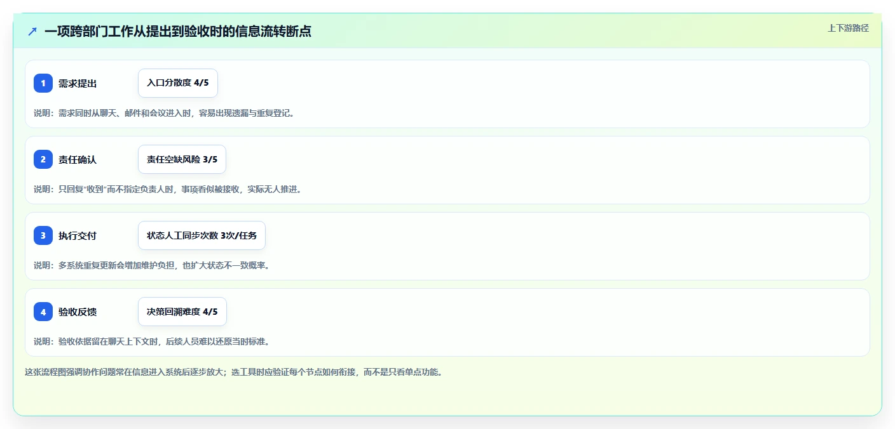Click the description about 聊天、邮件和会议

(164, 113)
